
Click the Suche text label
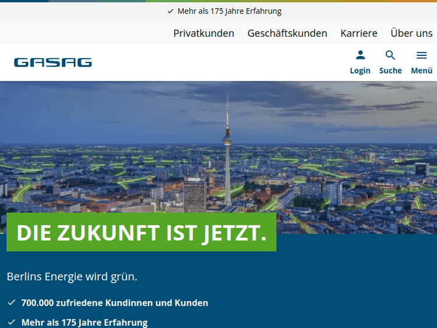pos(390,70)
